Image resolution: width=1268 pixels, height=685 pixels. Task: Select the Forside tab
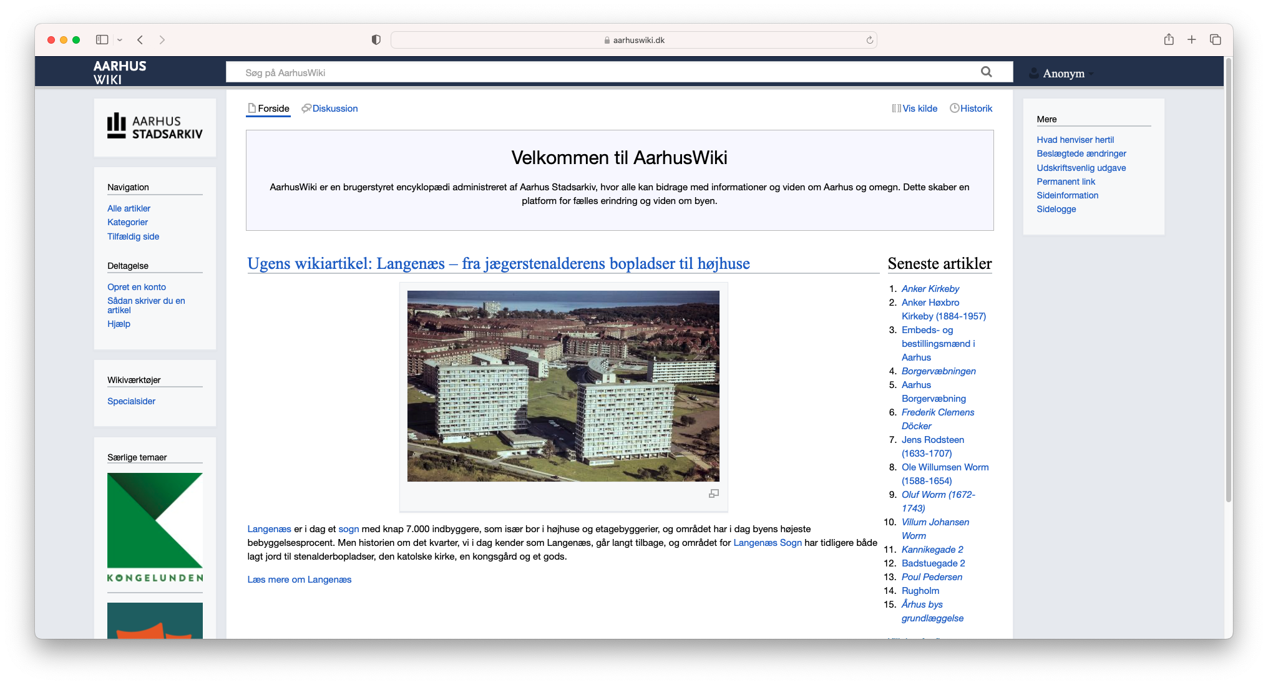point(268,109)
